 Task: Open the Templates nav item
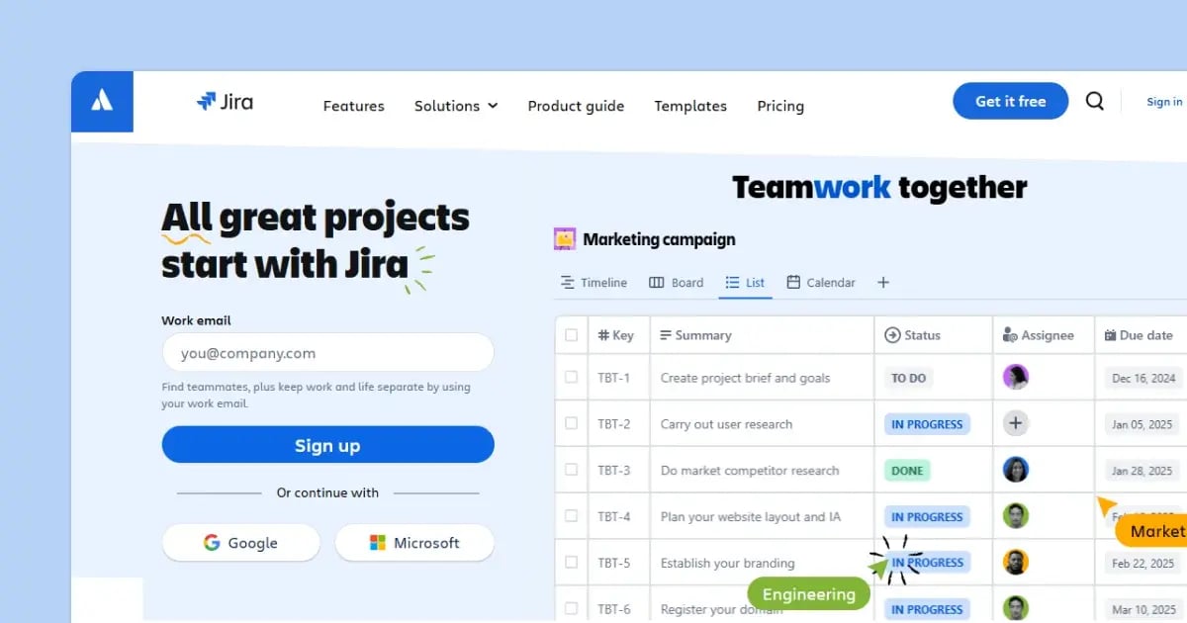pos(690,106)
